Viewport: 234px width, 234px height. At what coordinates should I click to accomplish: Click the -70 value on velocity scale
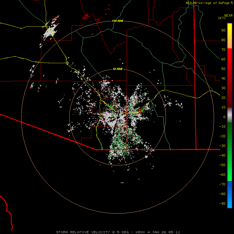222,184
